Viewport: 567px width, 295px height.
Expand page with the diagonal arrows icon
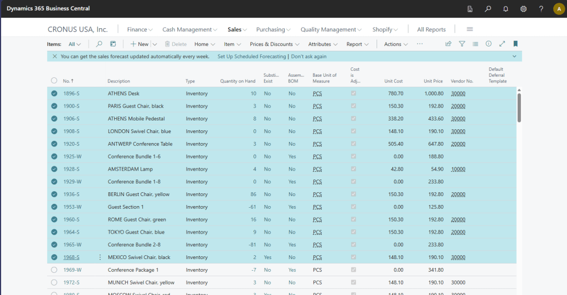(x=502, y=44)
